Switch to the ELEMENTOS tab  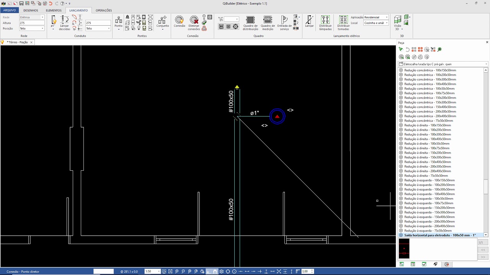(54, 10)
